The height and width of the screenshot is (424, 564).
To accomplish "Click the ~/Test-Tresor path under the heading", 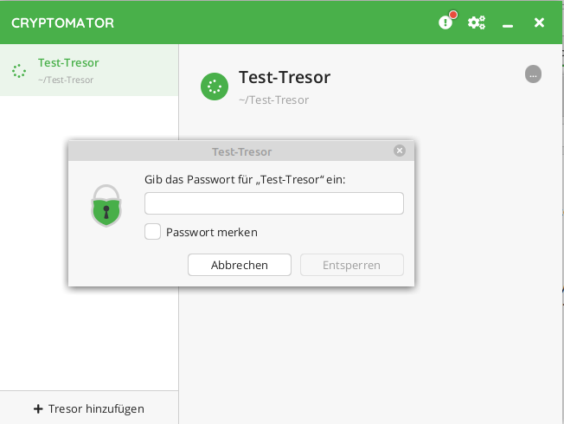I will 273,100.
